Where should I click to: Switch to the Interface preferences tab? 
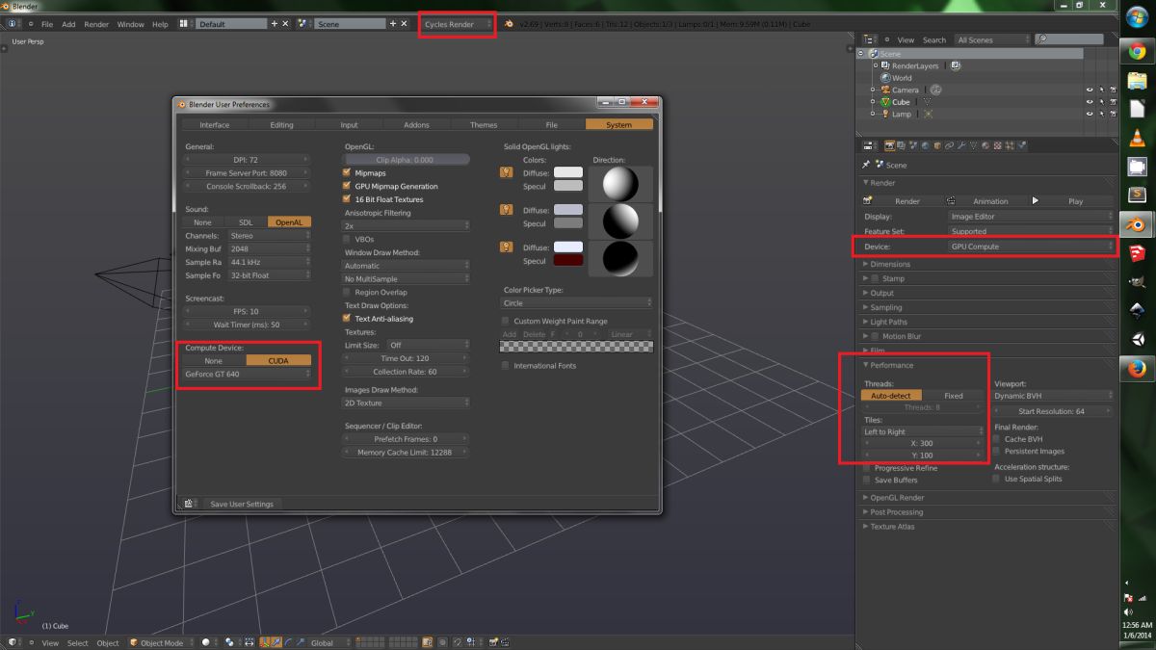(215, 125)
